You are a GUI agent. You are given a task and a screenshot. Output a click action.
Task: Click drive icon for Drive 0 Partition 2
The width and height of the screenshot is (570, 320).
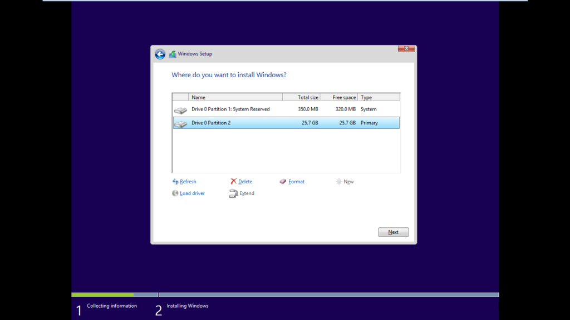(x=180, y=124)
